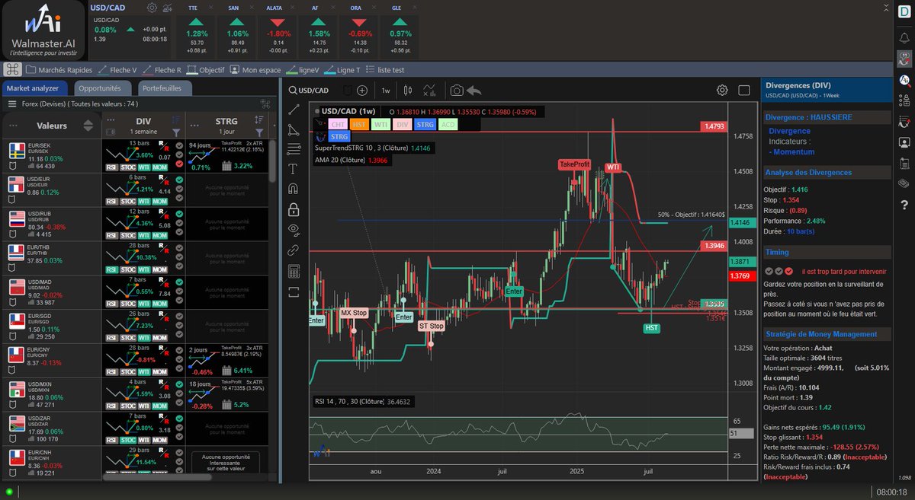Screen dimensions: 915x500
Task: Toggle magnet mode on the chart
Action: [294, 189]
